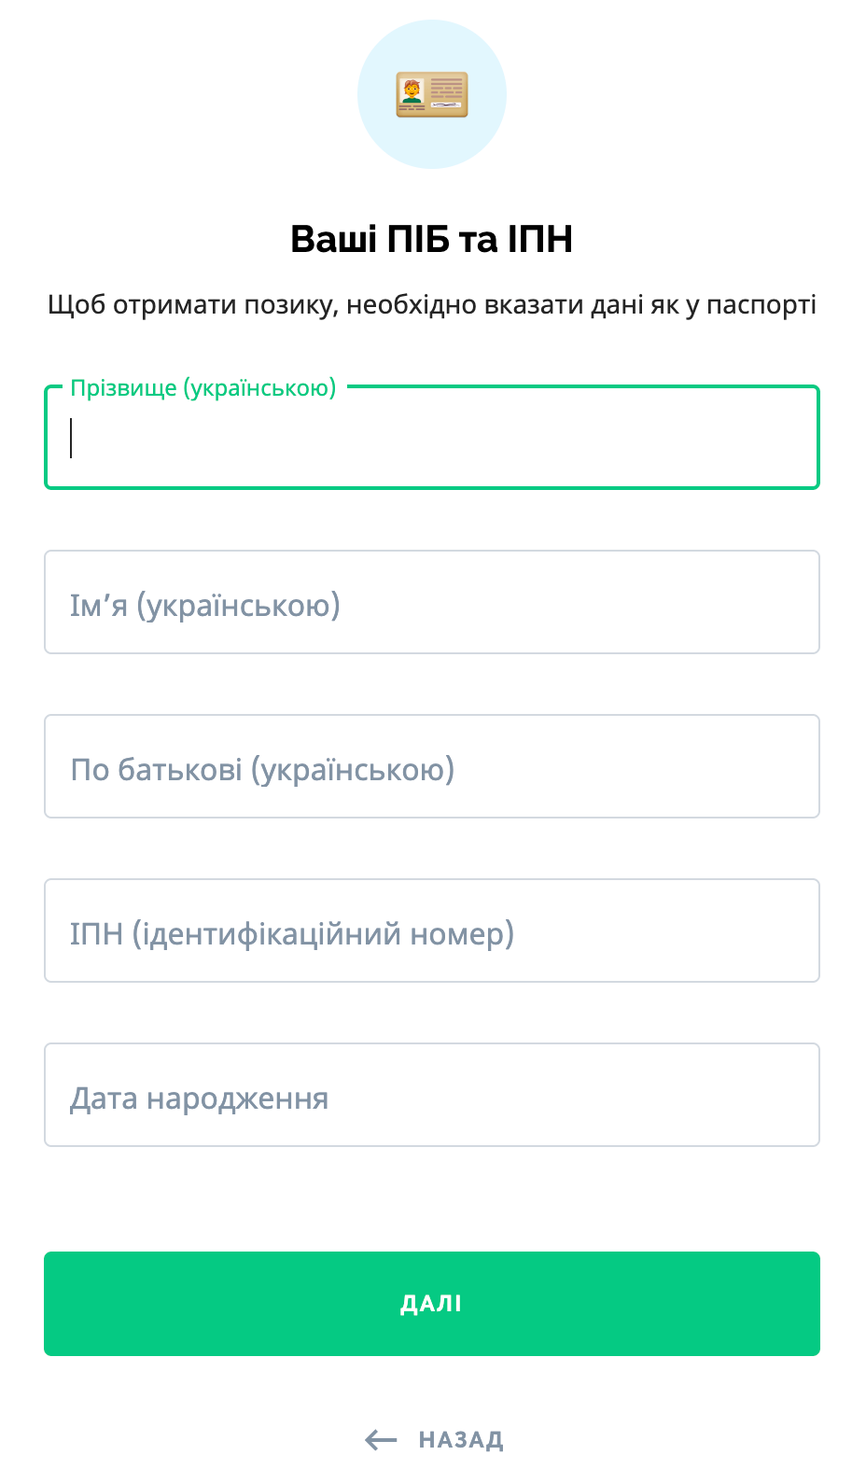866x1469 pixels.
Task: Go back via the НАЗАД link
Action: pyautogui.click(x=460, y=1440)
